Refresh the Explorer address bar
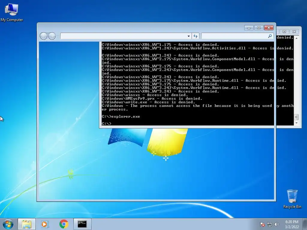The height and width of the screenshot is (230, 307). click(x=195, y=36)
